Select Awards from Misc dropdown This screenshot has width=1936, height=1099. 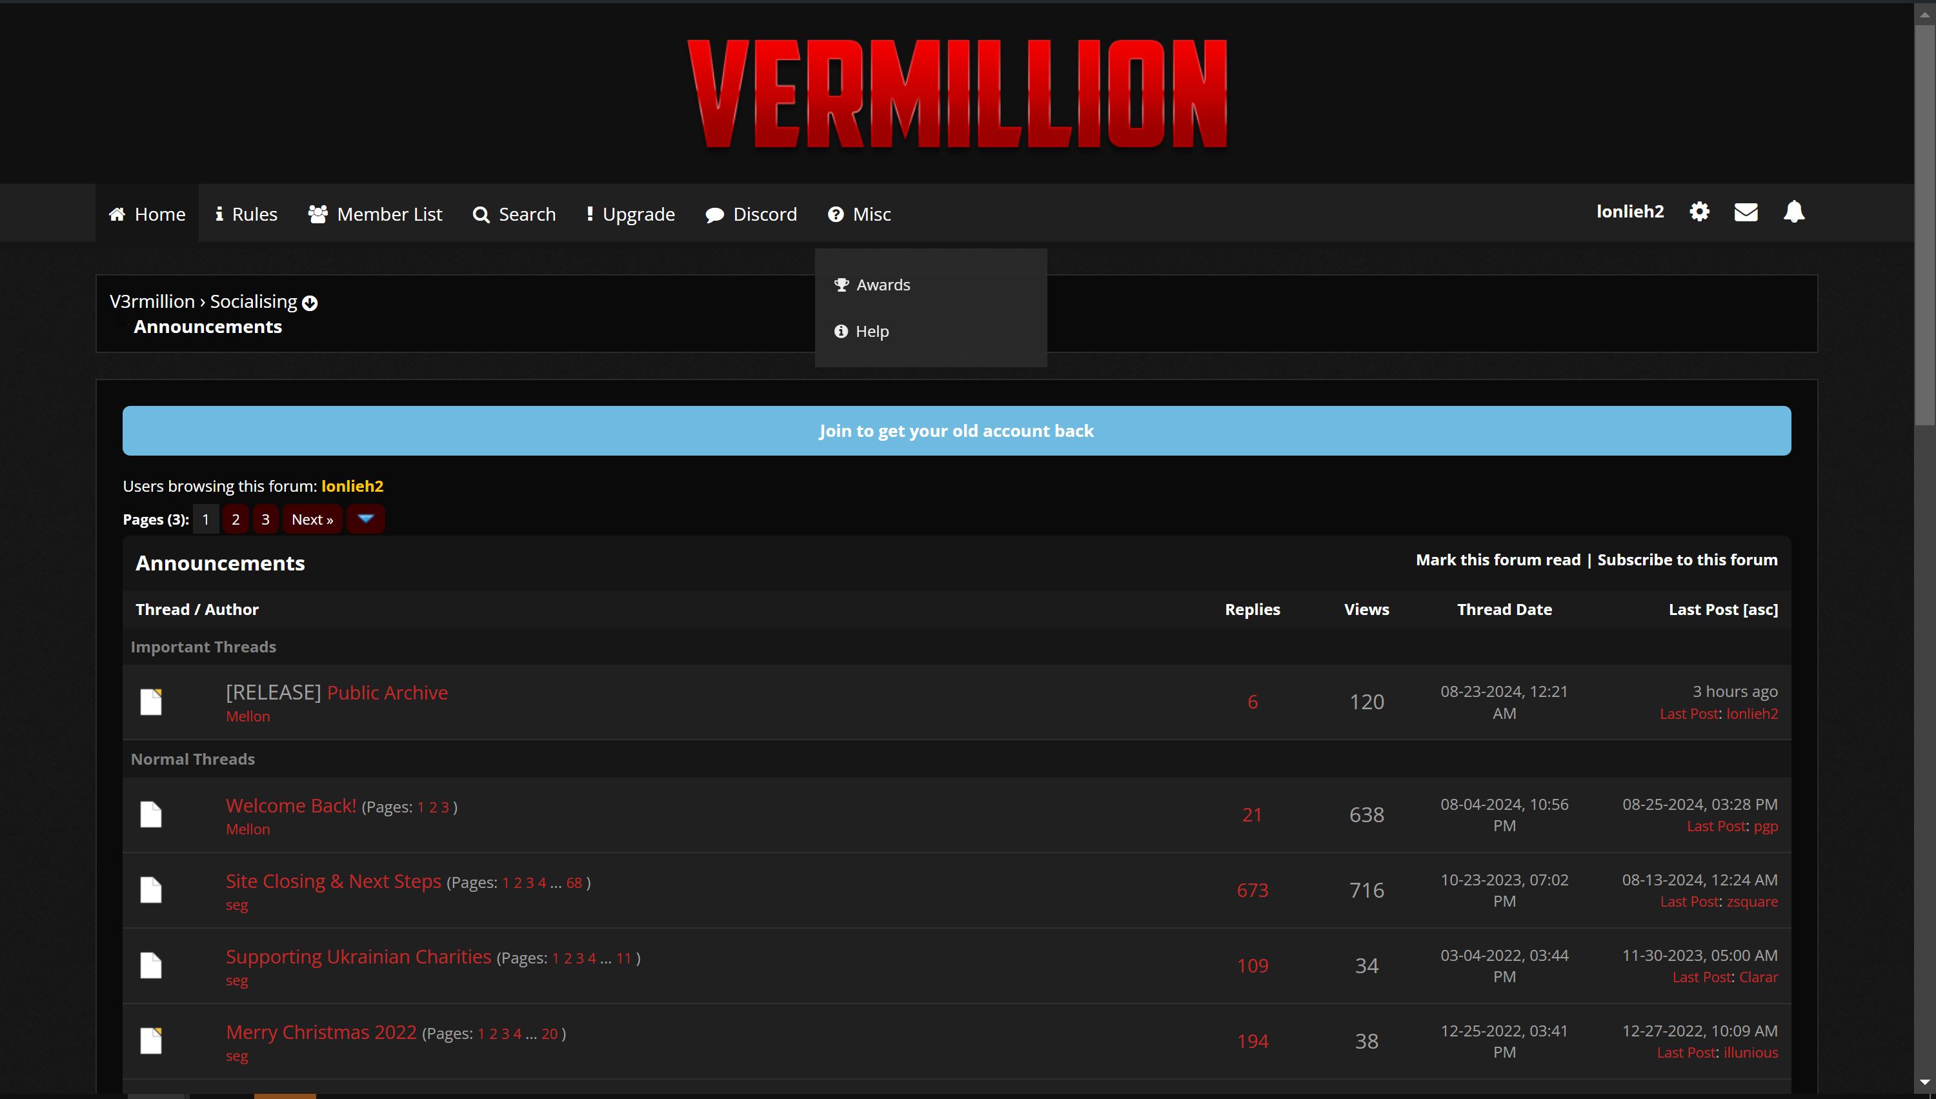click(x=883, y=283)
